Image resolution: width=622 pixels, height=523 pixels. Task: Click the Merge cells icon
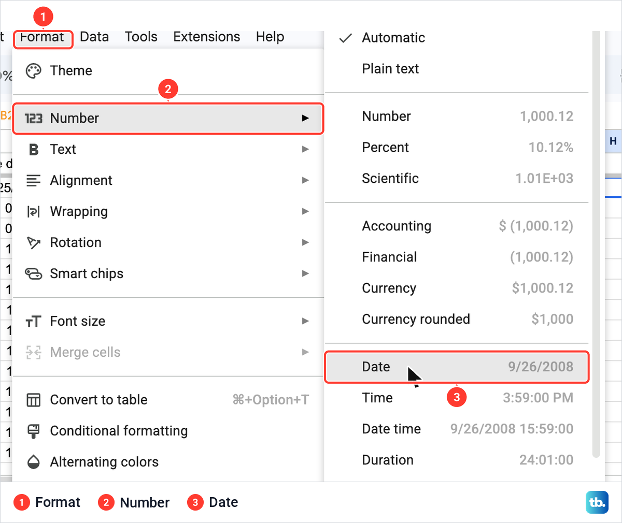pyautogui.click(x=34, y=353)
